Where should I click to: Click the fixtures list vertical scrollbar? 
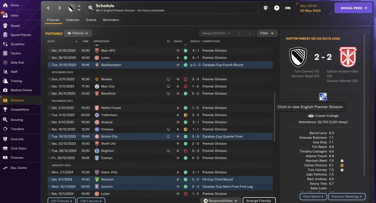click(x=275, y=118)
